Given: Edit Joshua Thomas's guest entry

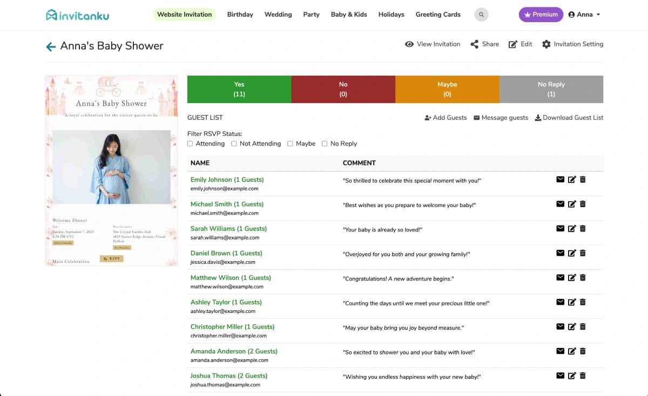Looking at the screenshot, I should [572, 375].
